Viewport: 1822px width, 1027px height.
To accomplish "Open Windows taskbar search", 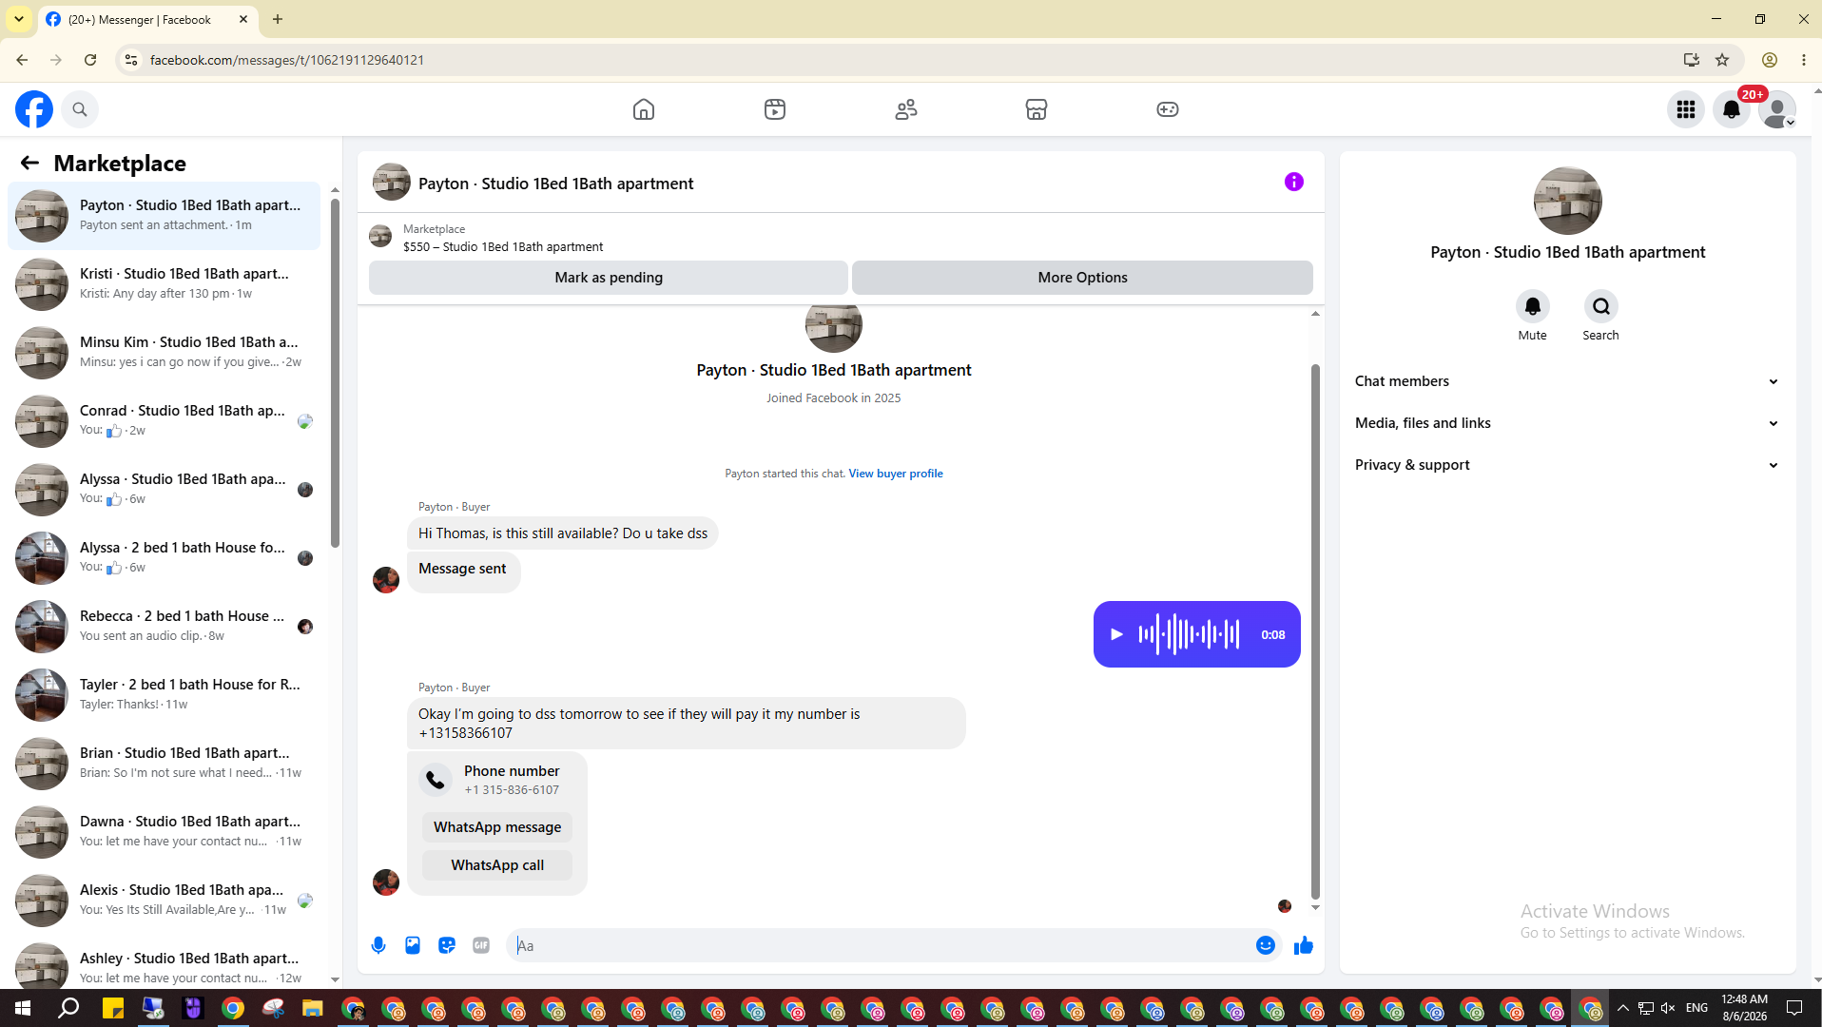I will [68, 1008].
